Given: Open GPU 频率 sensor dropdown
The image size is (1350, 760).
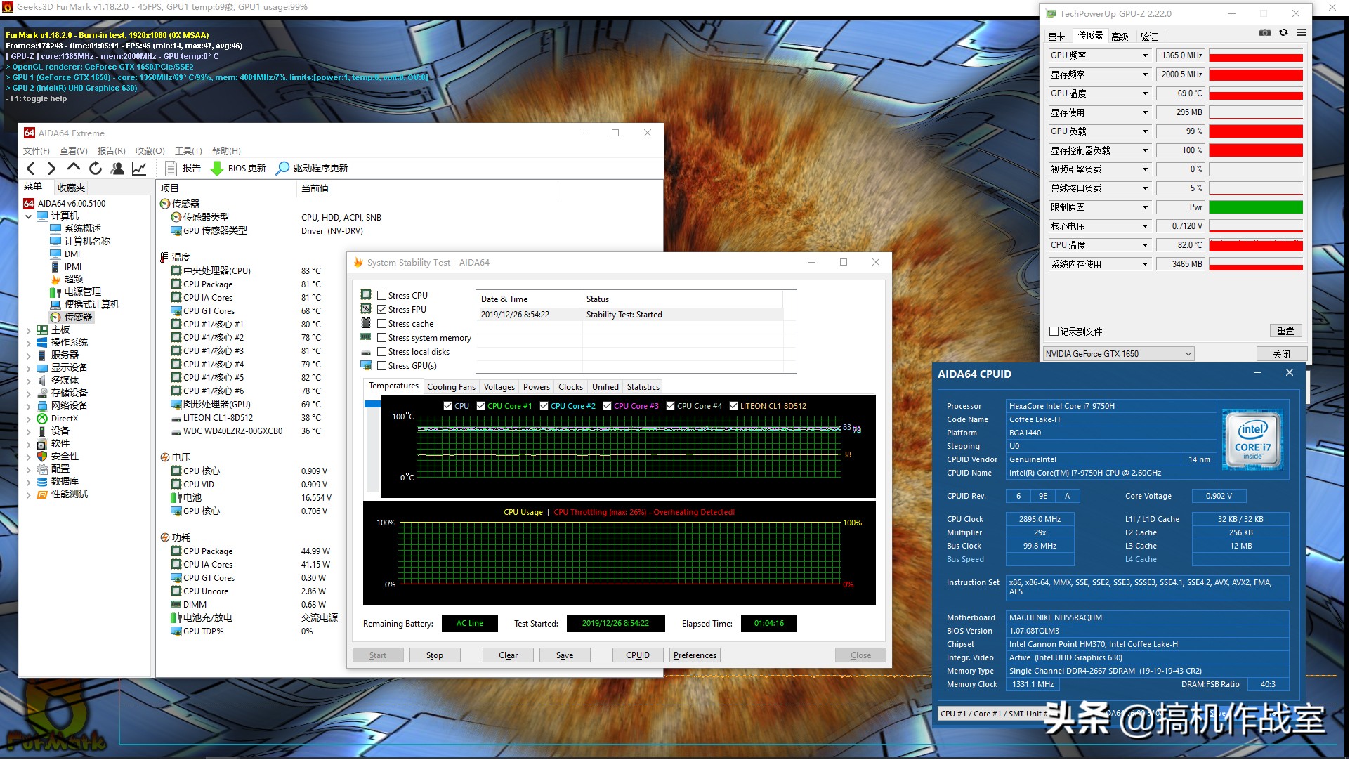Looking at the screenshot, I should tap(1146, 55).
